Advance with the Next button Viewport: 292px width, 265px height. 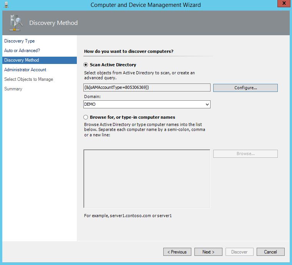[x=208, y=252]
